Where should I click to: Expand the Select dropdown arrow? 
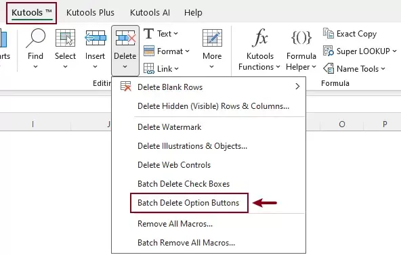(x=65, y=66)
